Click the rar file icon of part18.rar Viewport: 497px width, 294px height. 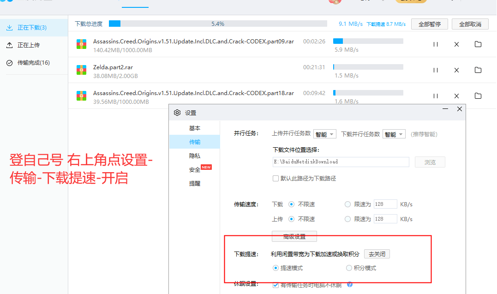point(82,96)
